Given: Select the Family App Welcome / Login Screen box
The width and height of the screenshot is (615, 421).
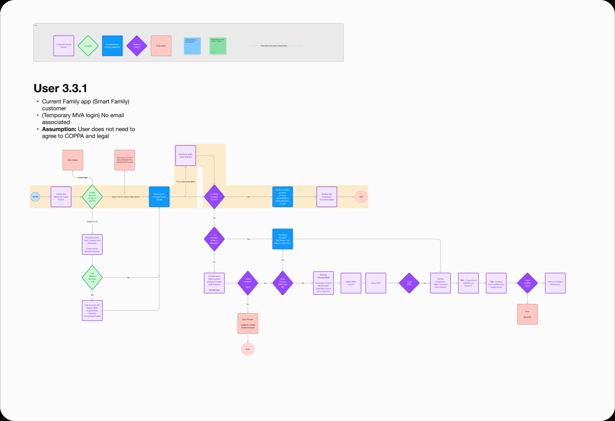Looking at the screenshot, I should pos(61,197).
